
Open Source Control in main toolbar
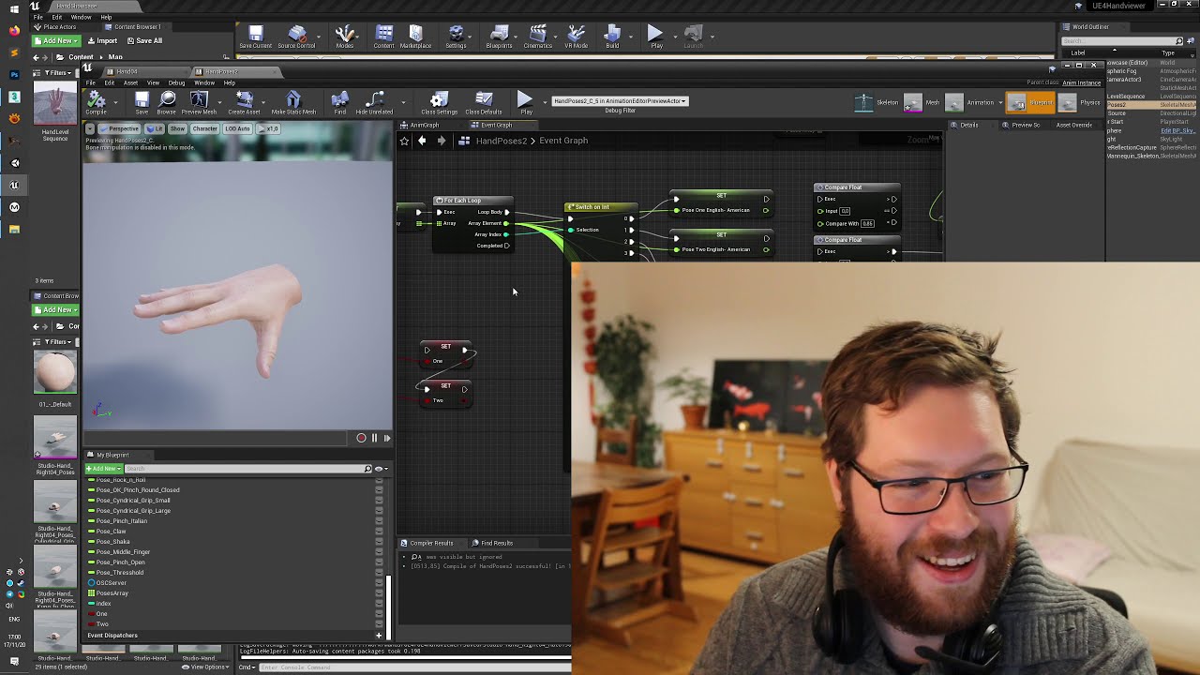pos(296,37)
